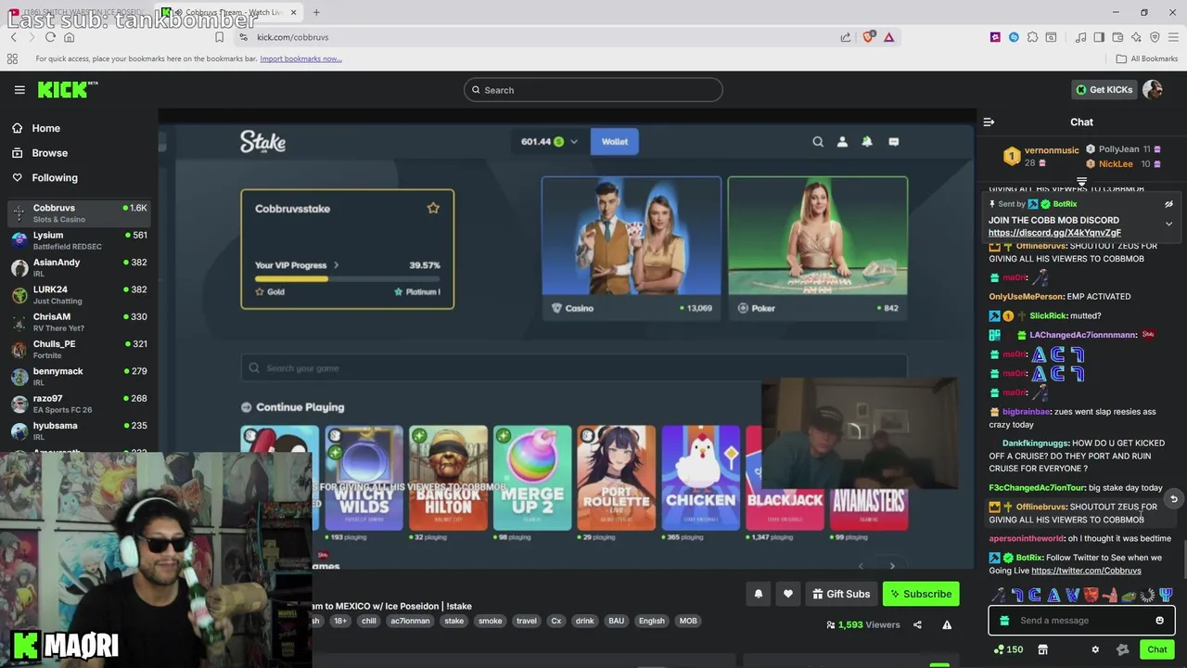Open the Port Roulette game
Viewport: 1187px width, 668px height.
click(x=617, y=478)
